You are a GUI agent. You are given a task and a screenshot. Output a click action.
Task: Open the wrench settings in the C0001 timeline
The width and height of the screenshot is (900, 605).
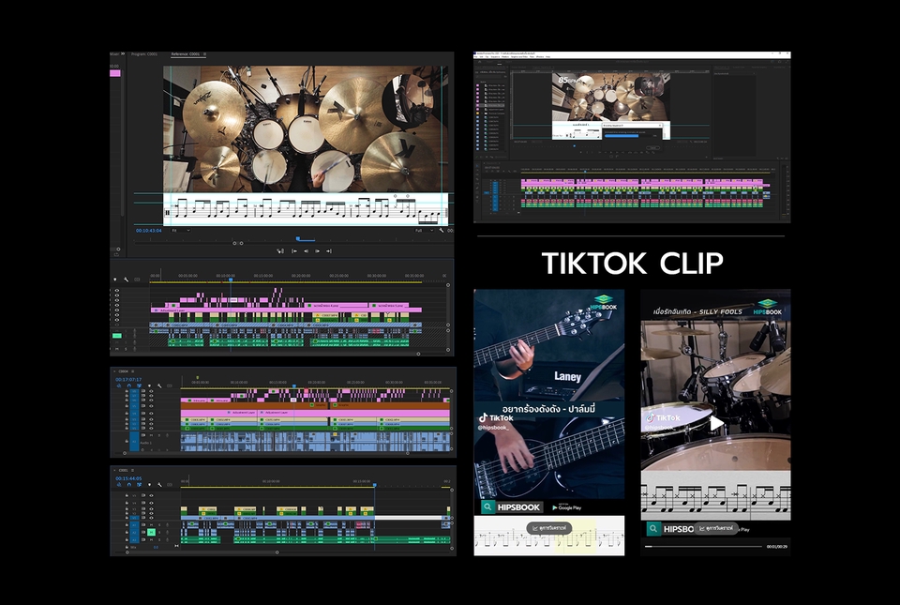(159, 484)
